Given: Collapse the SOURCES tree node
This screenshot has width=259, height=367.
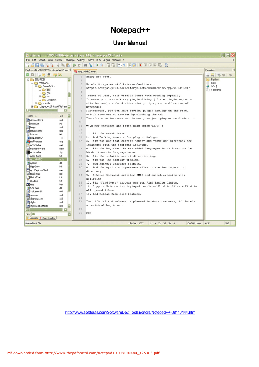Looking at the screenshot, I should pyautogui.click(x=28, y=80).
